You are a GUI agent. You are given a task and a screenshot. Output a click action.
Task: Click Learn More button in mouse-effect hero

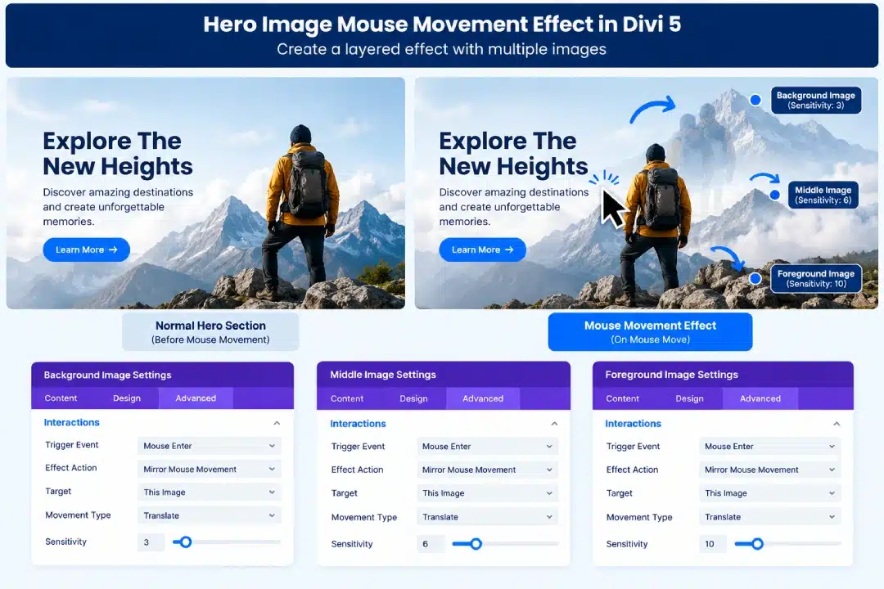[x=483, y=250]
